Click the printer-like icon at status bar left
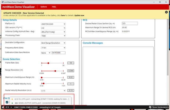This screenshot has width=170, height=110. [x=3, y=107]
